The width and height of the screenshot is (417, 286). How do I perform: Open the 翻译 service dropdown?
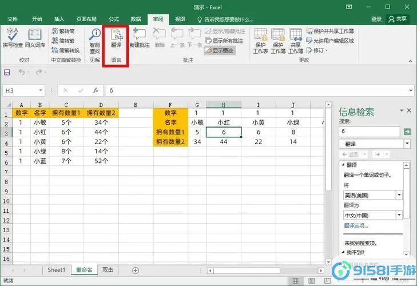click(407, 144)
